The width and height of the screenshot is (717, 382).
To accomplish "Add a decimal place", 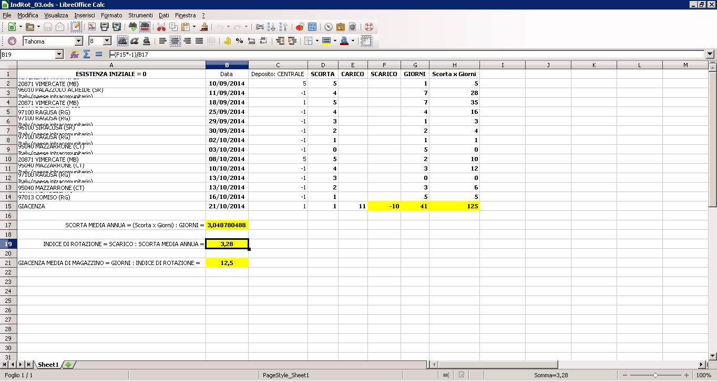I will pos(251,41).
